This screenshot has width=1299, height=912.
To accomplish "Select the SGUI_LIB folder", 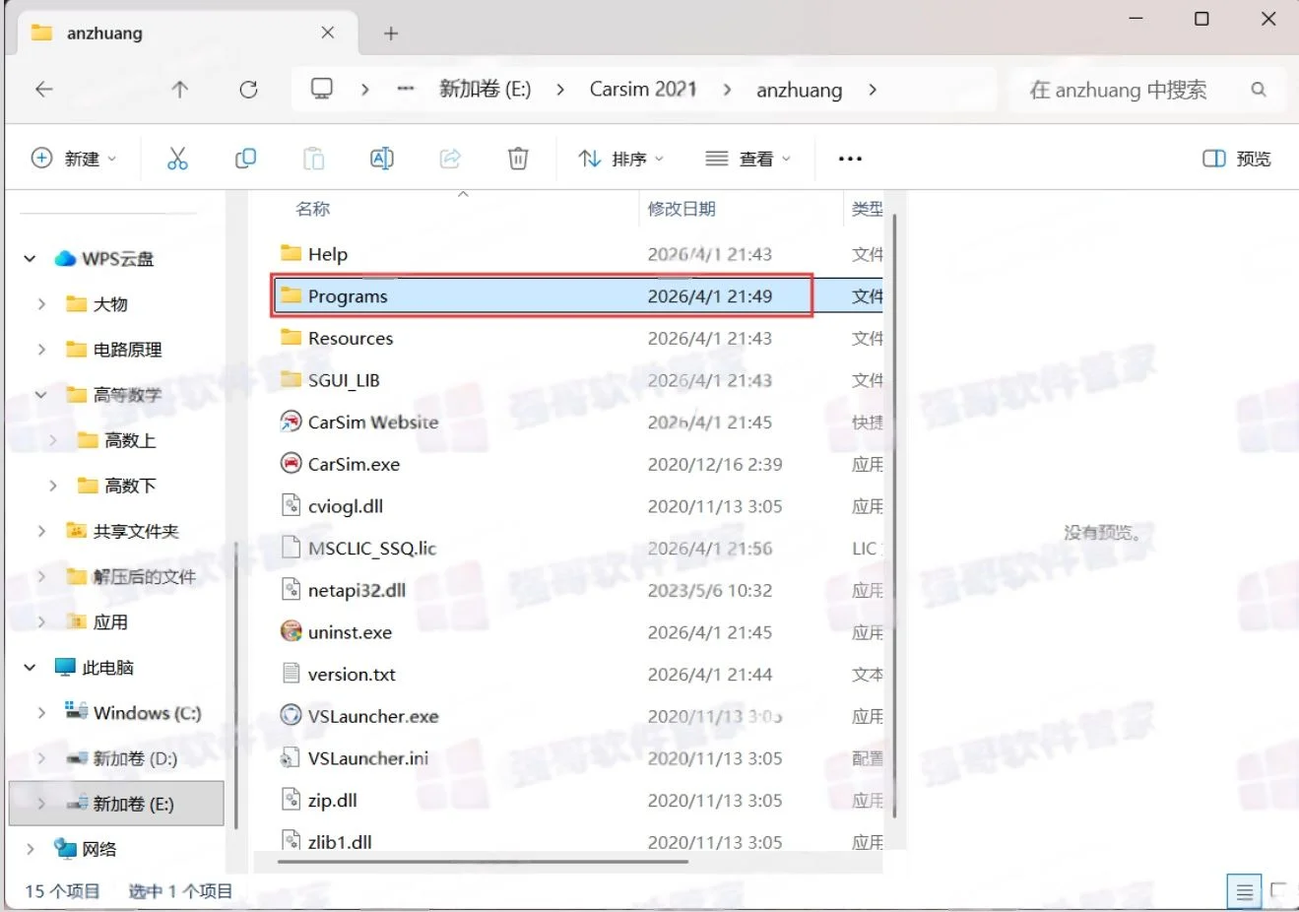I will [344, 380].
